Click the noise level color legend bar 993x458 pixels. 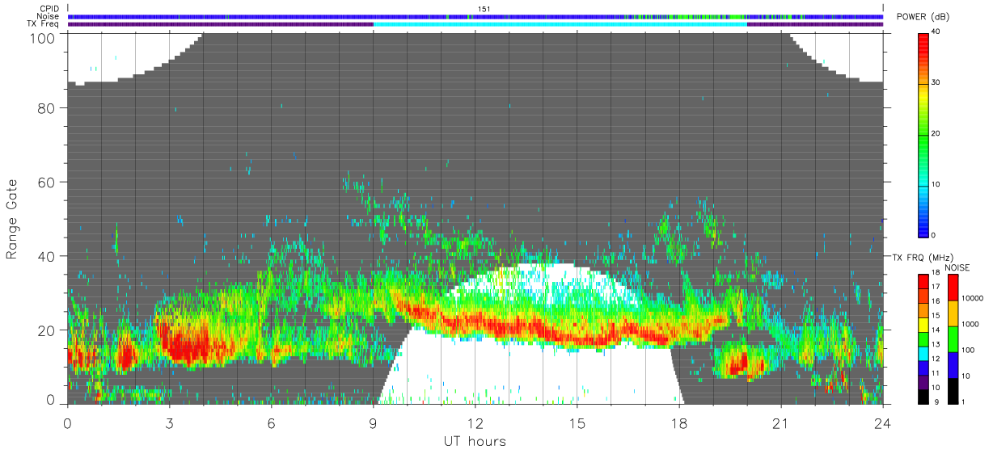953,339
